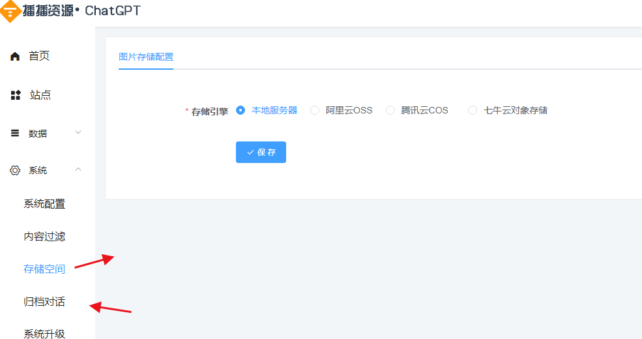Image resolution: width=642 pixels, height=339 pixels.
Task: Open 系统配置 submenu item
Action: (x=44, y=204)
